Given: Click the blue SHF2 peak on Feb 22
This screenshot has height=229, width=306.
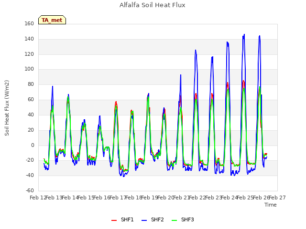Looking at the screenshot, I should click(196, 51).
